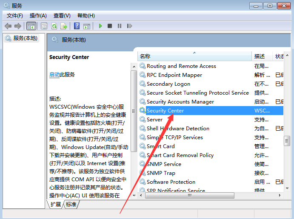This screenshot has height=219, width=294.
Task: Toggle the show/hide console tree icon
Action: [31, 26]
